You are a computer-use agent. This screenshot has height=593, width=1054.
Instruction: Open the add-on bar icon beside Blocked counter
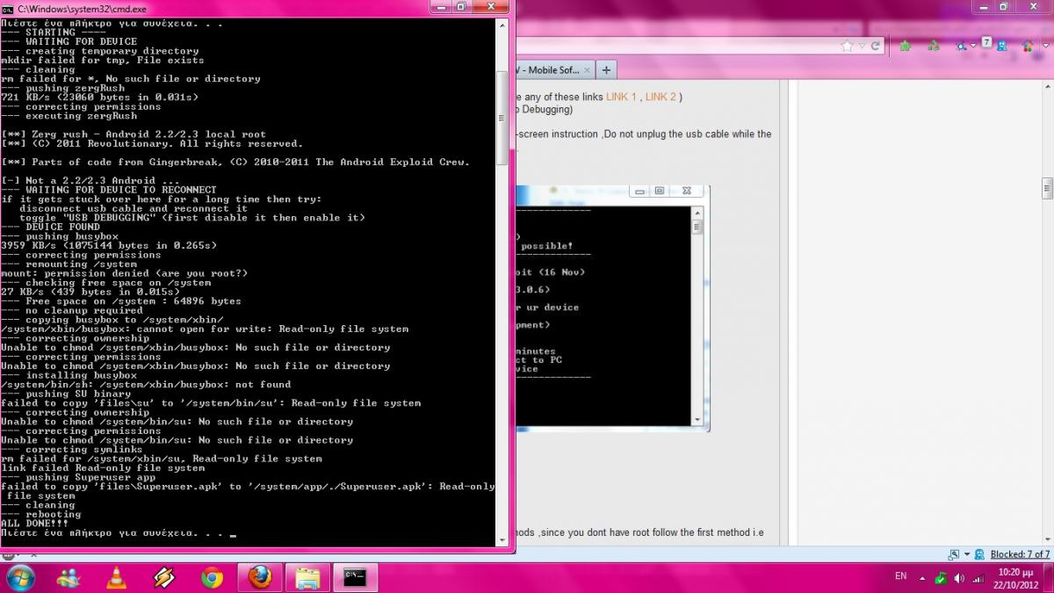pos(954,555)
